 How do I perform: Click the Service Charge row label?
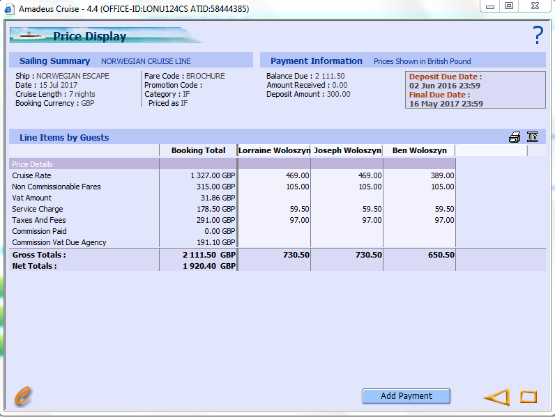pos(38,209)
